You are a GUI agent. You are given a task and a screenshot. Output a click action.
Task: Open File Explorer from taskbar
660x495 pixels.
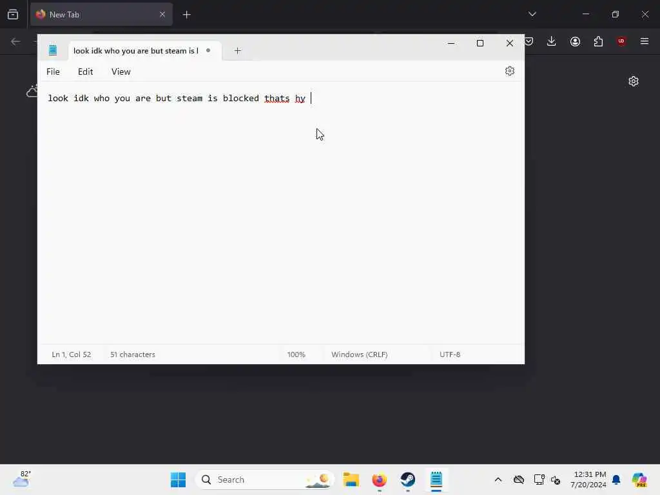pos(351,480)
